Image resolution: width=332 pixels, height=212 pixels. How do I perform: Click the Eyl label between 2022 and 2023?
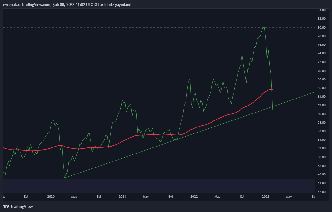242,196
